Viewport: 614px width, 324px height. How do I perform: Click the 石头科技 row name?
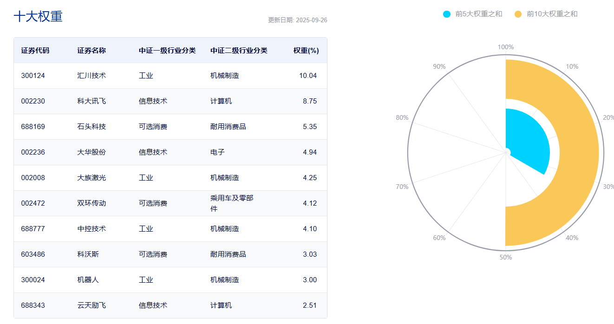click(91, 127)
